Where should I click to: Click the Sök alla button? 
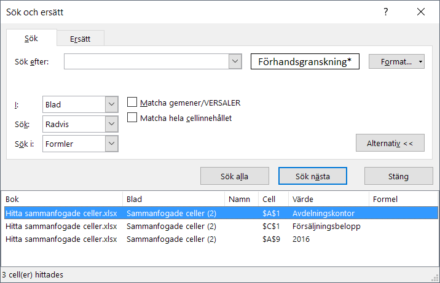[234, 176]
